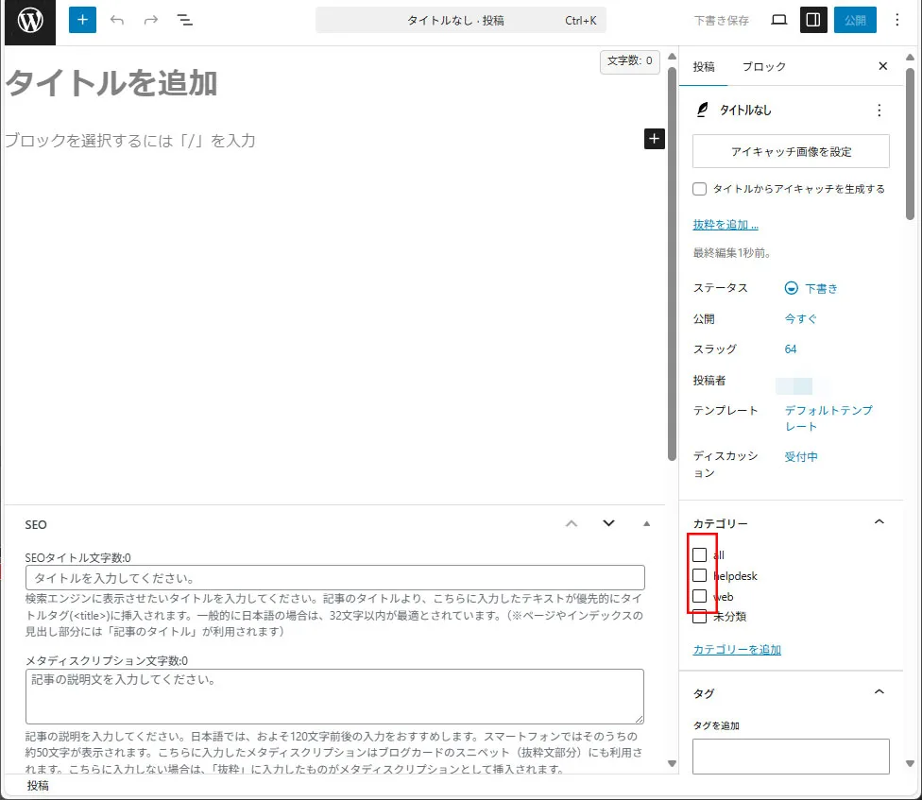Open the top-right options menu
Screen dimensions: 922x800
click(896, 20)
